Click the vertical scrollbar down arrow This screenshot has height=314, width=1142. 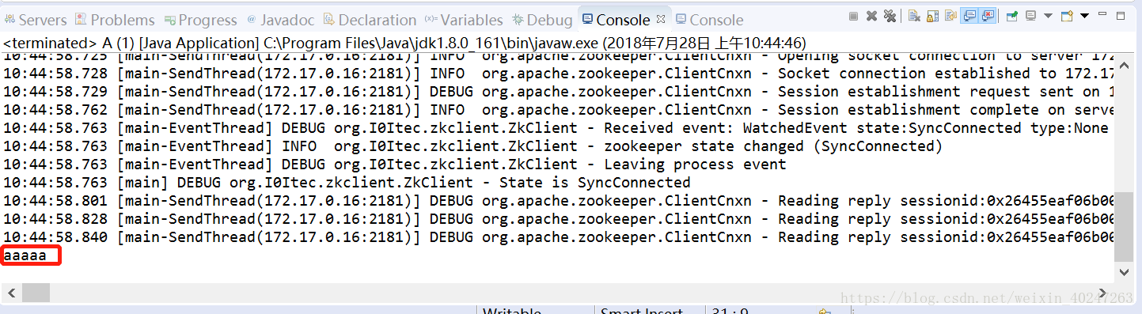pos(1124,271)
